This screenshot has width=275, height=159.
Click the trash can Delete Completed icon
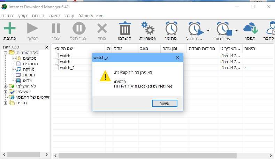125,28
